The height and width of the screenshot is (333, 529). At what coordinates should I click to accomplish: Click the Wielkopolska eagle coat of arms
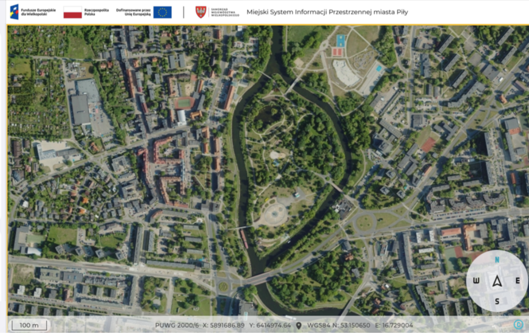[201, 12]
